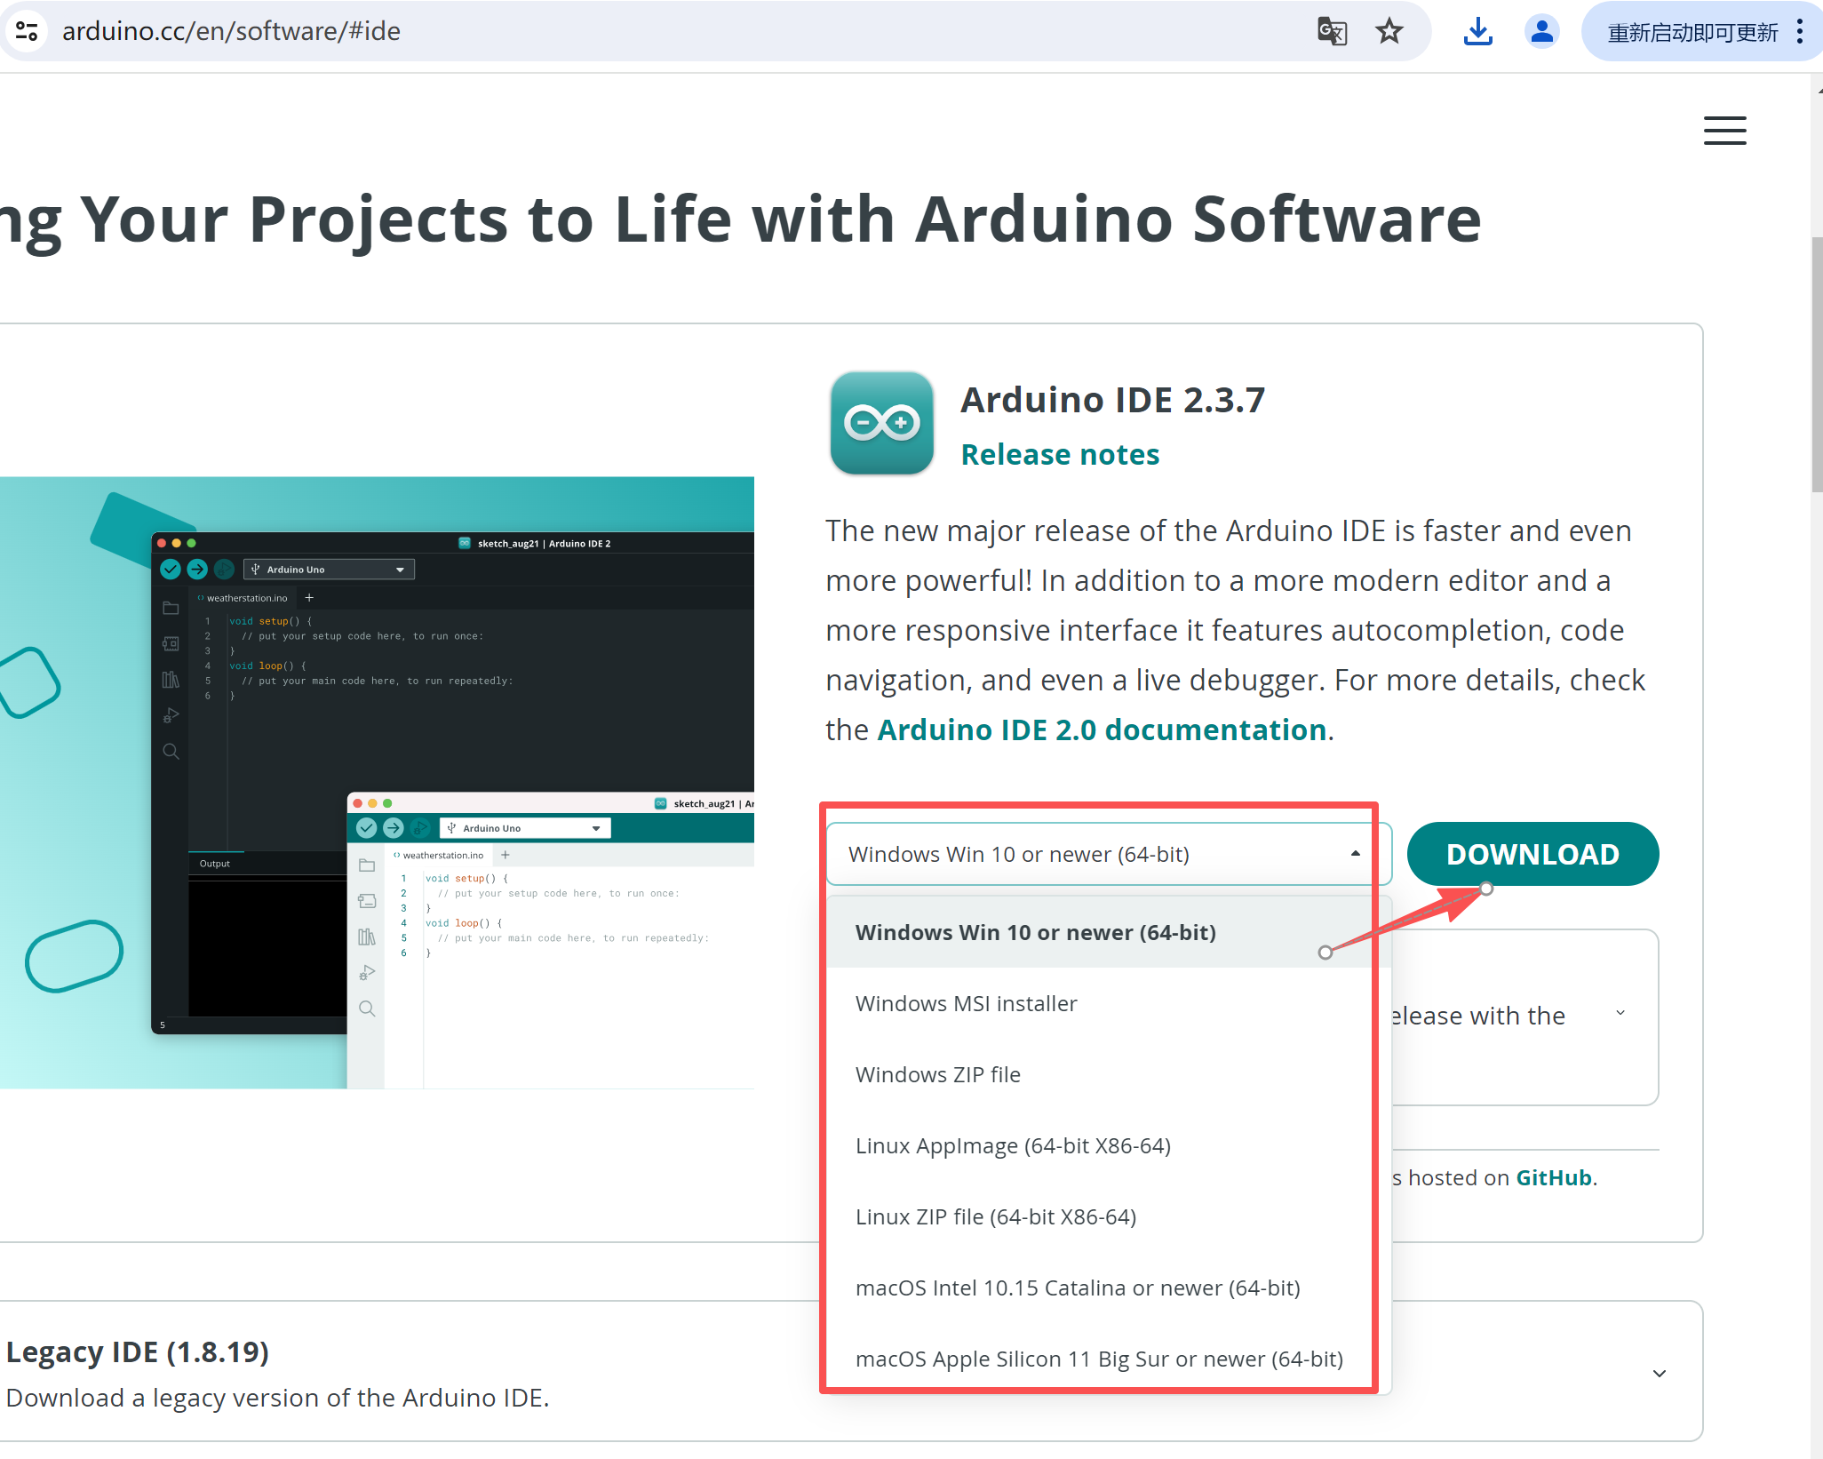The height and width of the screenshot is (1459, 1823).
Task: Bookmark this page with the star icon
Action: [x=1389, y=31]
